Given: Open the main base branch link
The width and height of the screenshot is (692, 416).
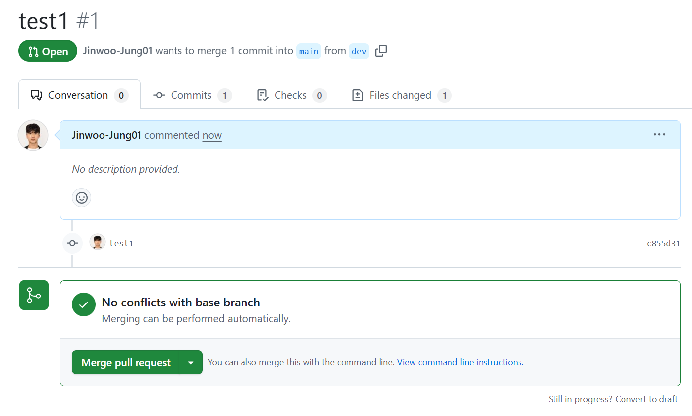Looking at the screenshot, I should [x=309, y=51].
